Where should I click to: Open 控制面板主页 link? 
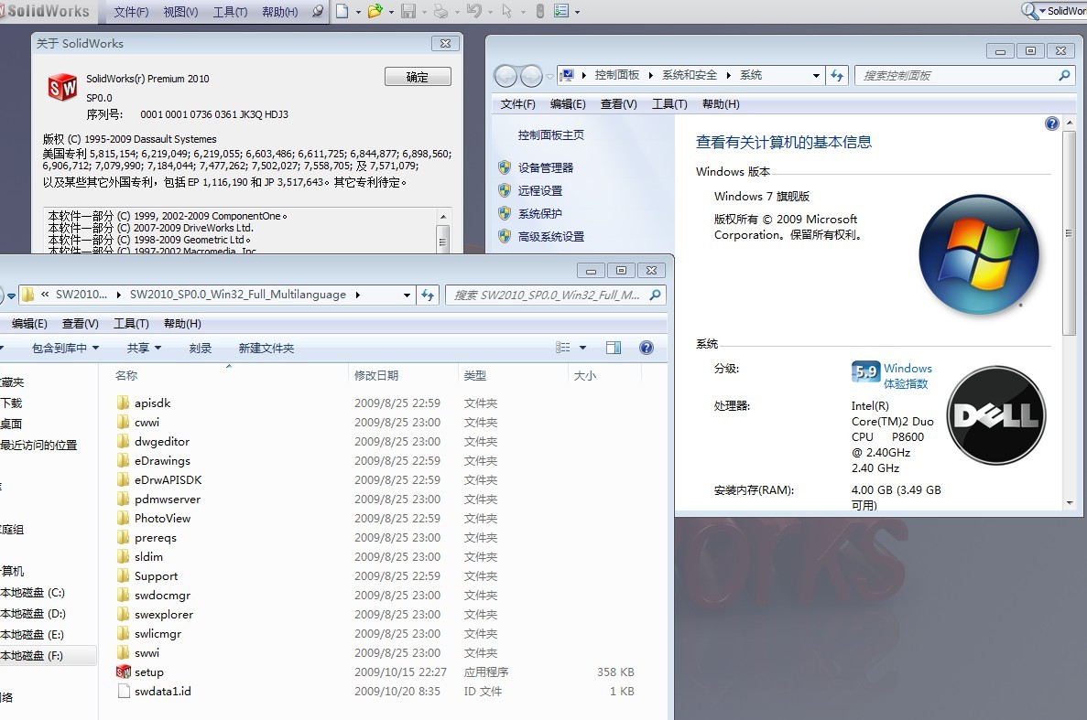551,135
